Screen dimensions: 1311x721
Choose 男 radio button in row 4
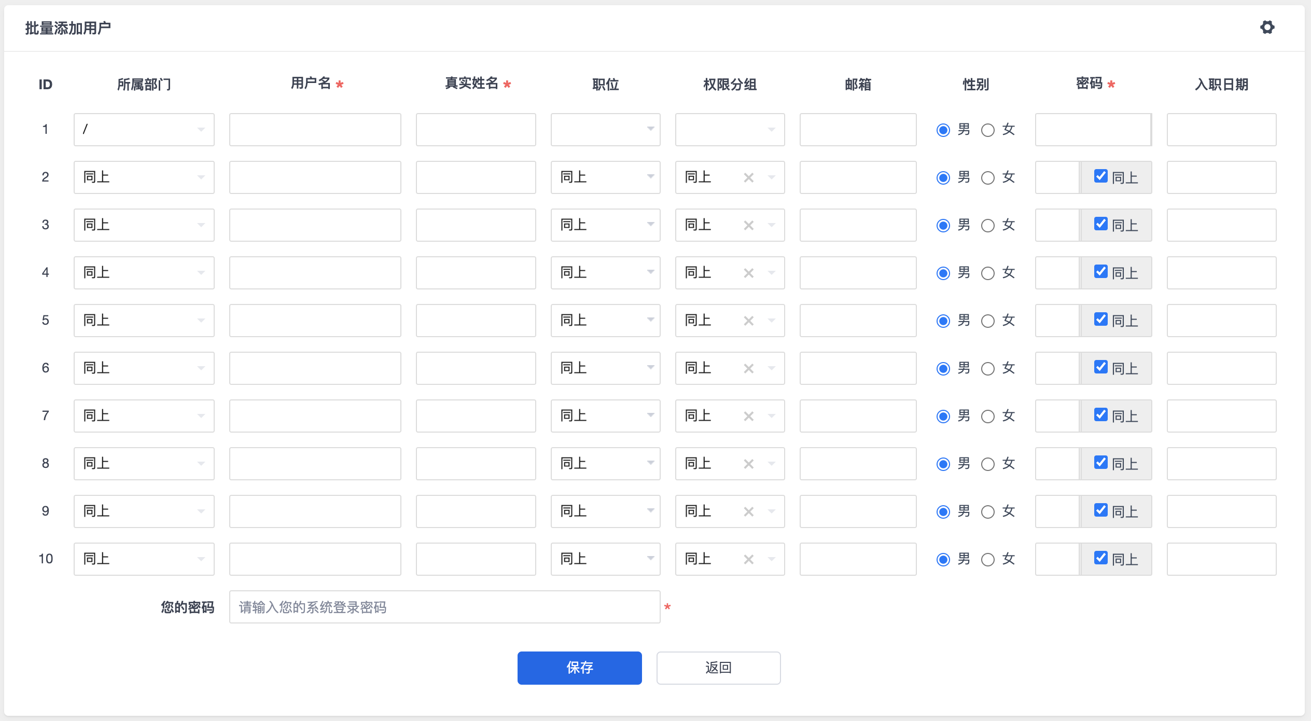[x=943, y=273]
